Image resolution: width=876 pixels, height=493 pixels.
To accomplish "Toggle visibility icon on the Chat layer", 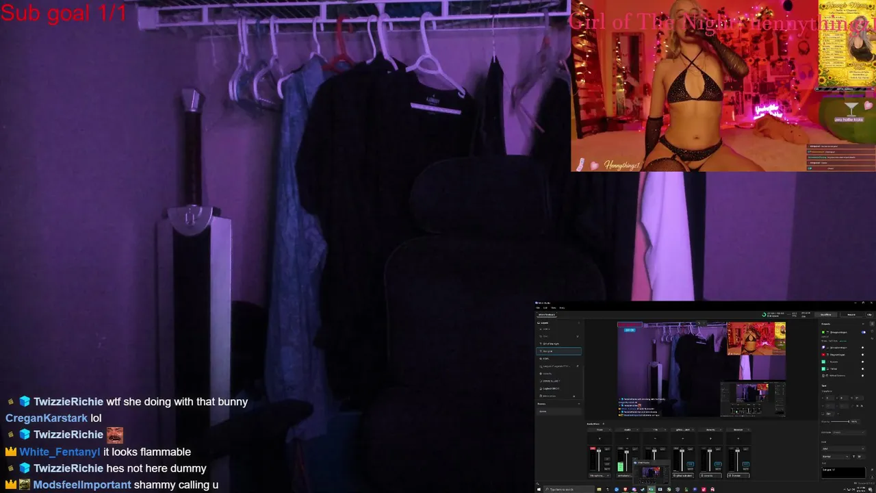I will click(x=578, y=336).
